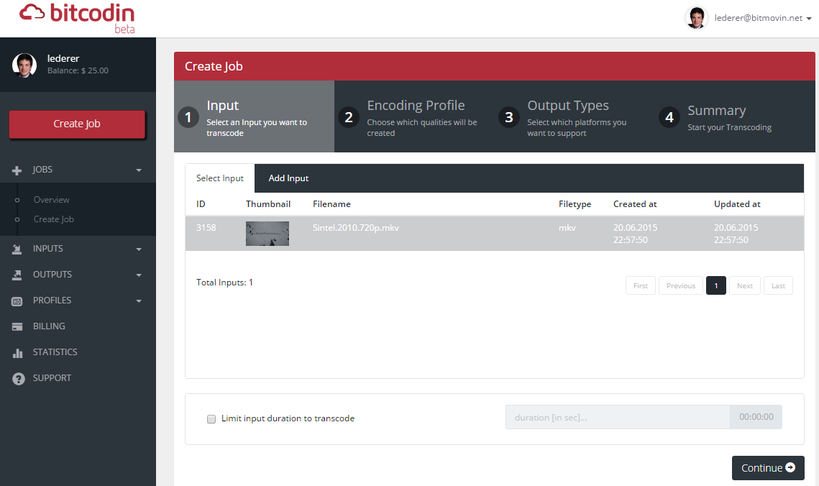819x486 pixels.
Task: Click the Last pagination button
Action: (778, 285)
